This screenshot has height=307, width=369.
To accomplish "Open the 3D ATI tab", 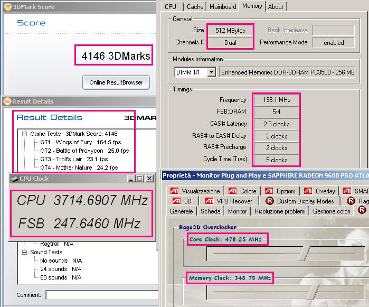I will tap(182, 201).
